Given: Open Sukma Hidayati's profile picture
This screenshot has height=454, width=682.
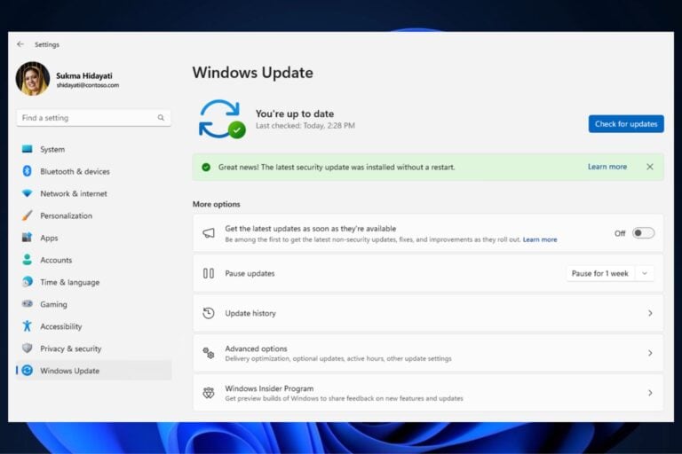Looking at the screenshot, I should (33, 79).
